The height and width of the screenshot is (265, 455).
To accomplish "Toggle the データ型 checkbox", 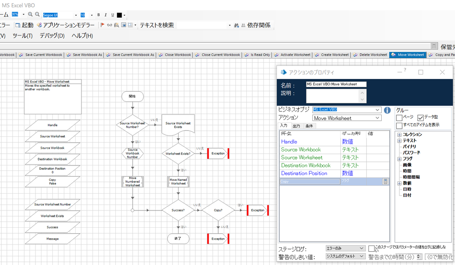I will 420,118.
